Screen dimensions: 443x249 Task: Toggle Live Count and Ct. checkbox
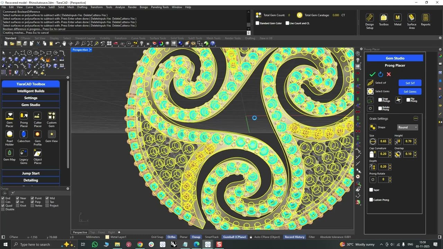coord(287,23)
